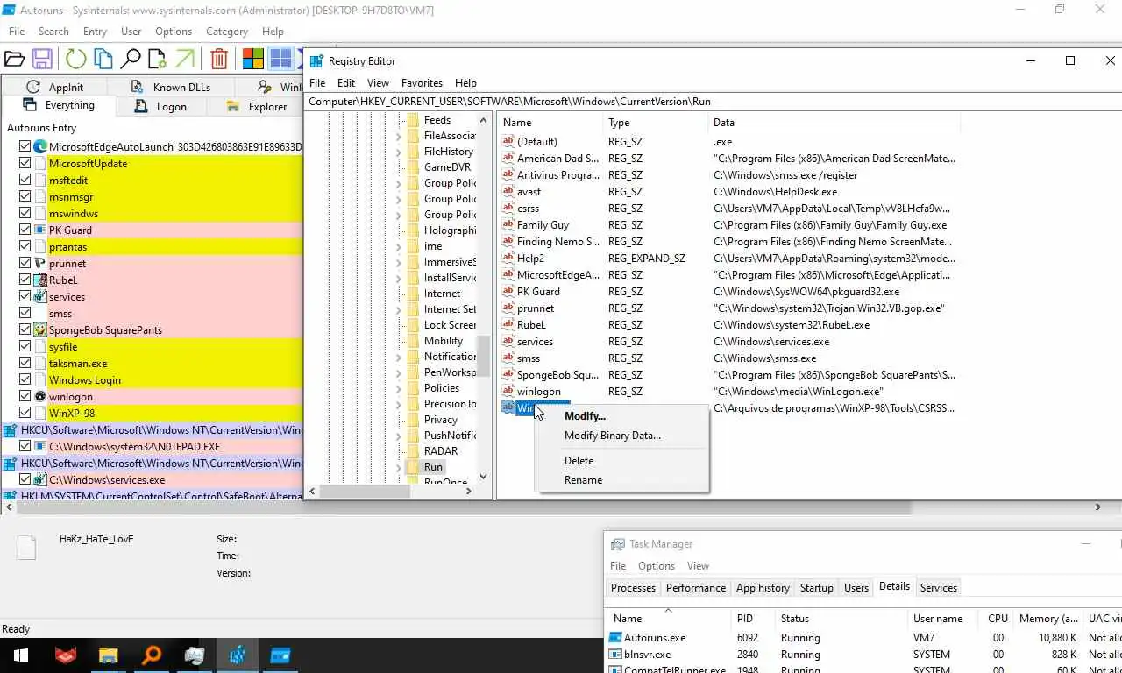Click the large file icon in Autoruns details pane
This screenshot has height=673, width=1122.
pyautogui.click(x=27, y=547)
